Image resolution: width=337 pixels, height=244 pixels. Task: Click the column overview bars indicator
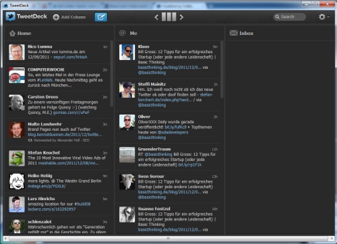(169, 17)
